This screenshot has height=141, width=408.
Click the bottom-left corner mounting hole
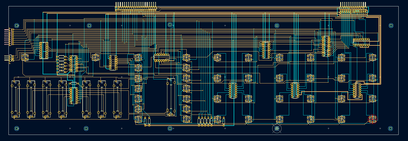17,128
